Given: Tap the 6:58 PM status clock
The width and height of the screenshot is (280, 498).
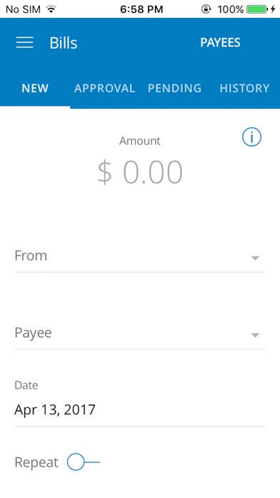Looking at the screenshot, I should [141, 9].
